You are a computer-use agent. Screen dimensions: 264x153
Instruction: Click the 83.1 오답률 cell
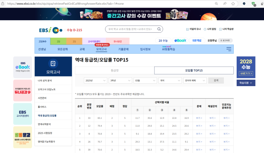100,118
